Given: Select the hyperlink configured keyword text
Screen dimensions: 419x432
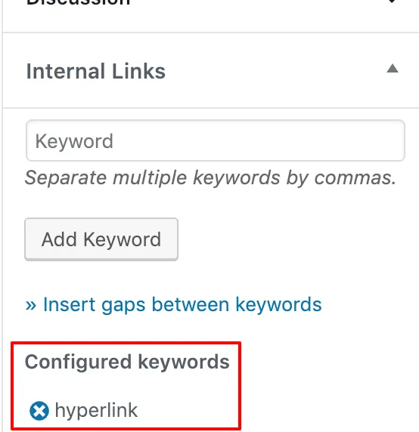Looking at the screenshot, I should coord(96,410).
